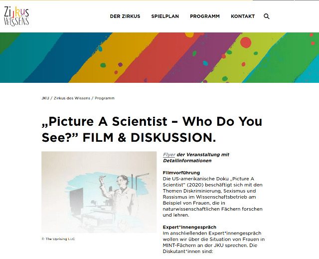
Task: Open the Programm navigation item
Action: point(204,16)
